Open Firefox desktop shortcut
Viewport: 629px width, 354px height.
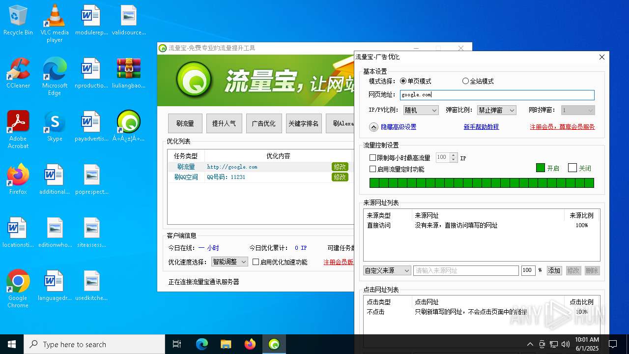pos(18,179)
